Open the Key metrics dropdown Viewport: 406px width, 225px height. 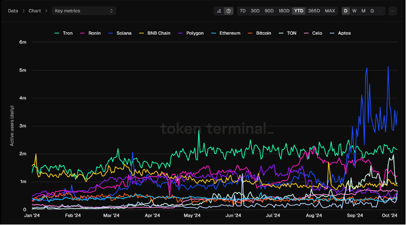pos(83,11)
